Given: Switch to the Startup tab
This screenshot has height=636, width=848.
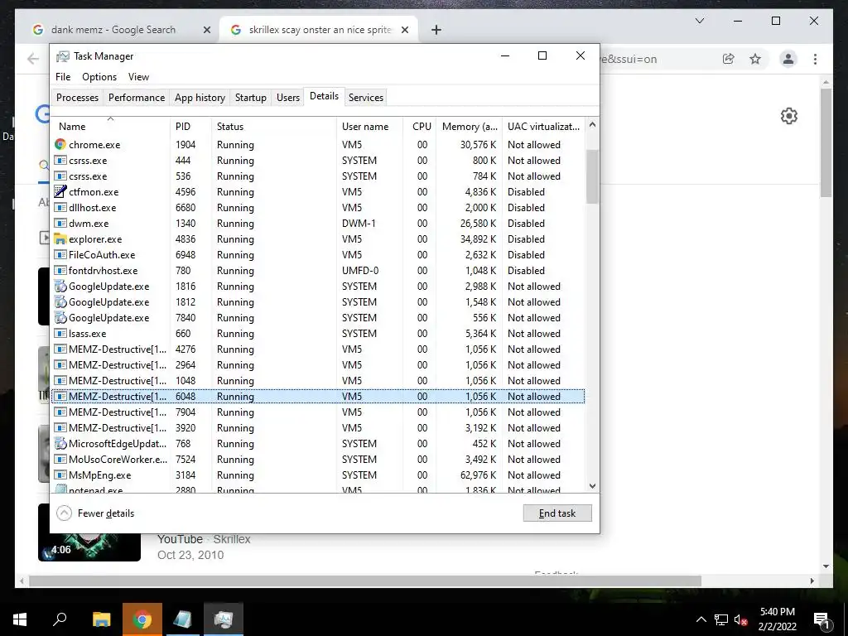Looking at the screenshot, I should point(250,98).
